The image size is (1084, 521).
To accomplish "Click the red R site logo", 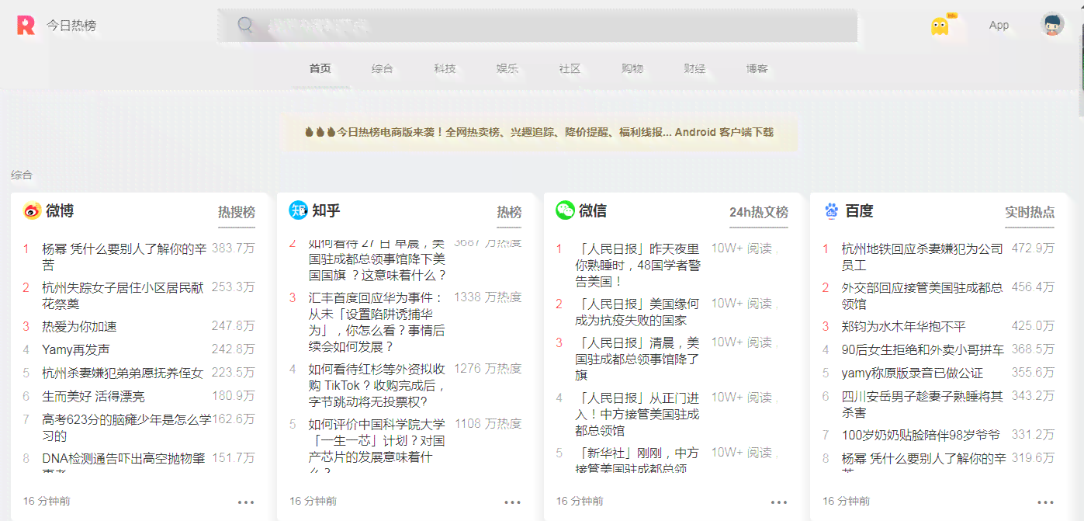I will click(26, 25).
